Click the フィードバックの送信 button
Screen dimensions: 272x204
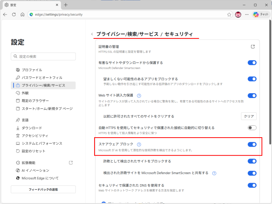point(43,189)
